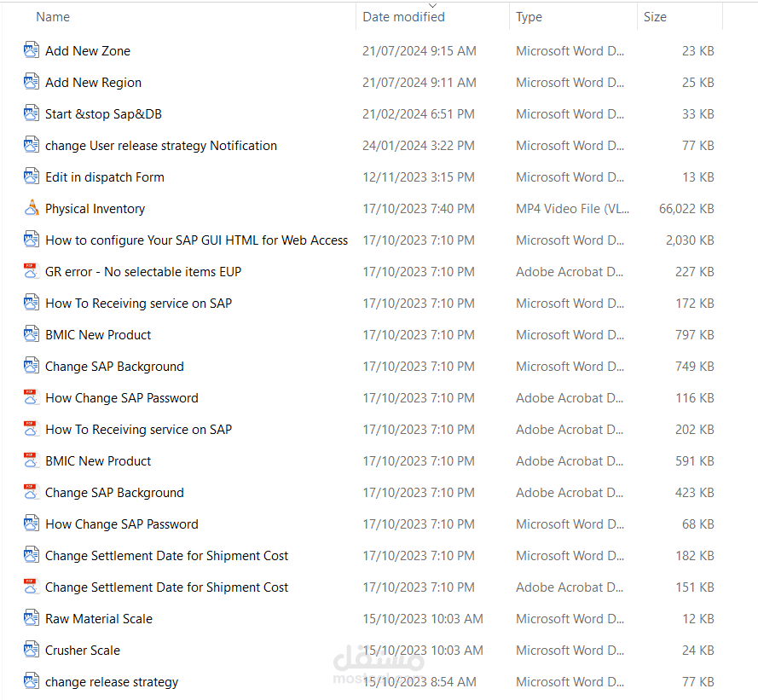
Task: Click the Word icon beside Add New Region
Action: 32,82
